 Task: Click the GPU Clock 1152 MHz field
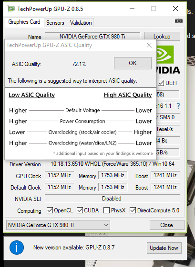(x=59, y=175)
